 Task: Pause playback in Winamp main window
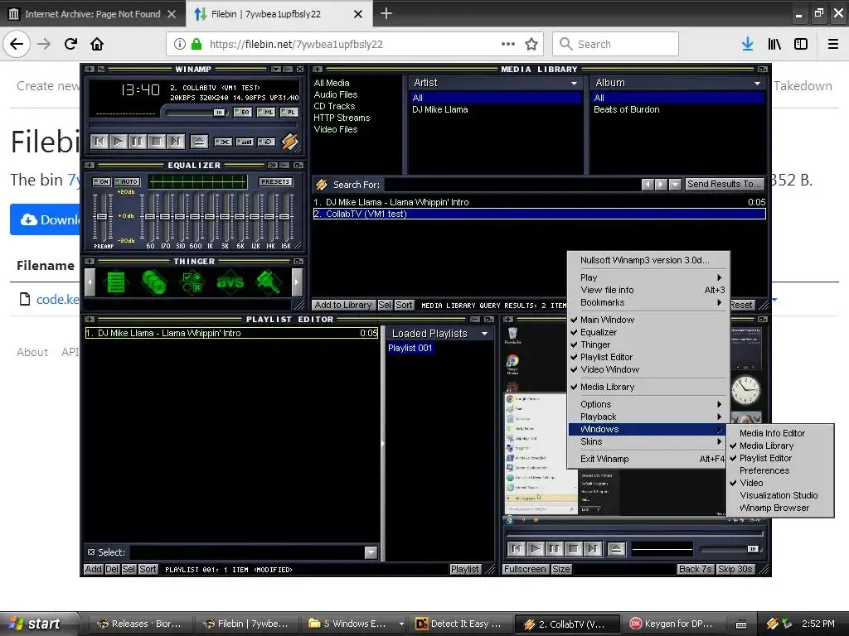[137, 142]
